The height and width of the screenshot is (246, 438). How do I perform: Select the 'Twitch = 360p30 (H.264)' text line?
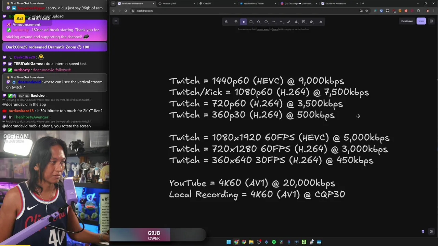pyautogui.click(x=252, y=115)
